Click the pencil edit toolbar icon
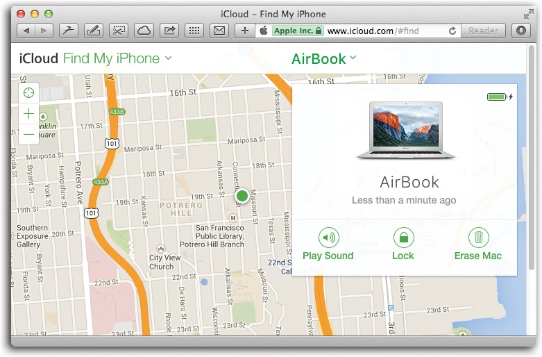Image resolution: width=542 pixels, height=357 pixels. (94, 31)
